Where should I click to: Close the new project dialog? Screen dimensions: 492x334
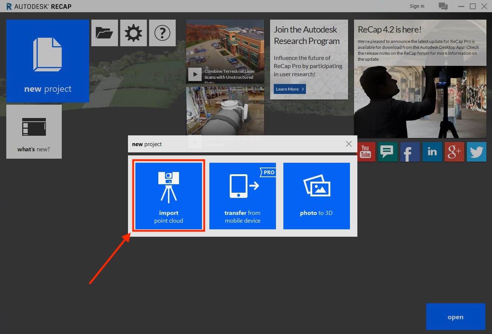coord(348,144)
